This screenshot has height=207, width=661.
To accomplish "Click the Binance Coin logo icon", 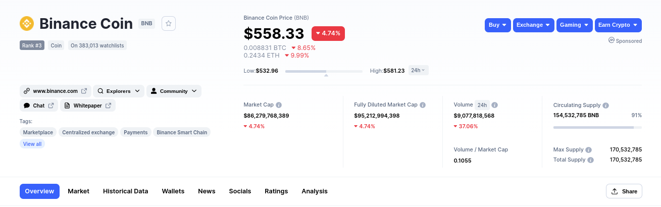I will (x=26, y=23).
